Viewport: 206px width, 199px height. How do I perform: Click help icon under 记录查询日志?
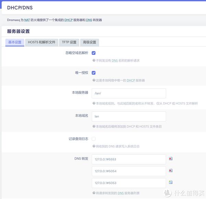[x=94, y=146]
